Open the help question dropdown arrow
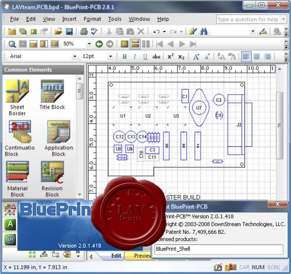Image resolution: width=291 pixels, height=274 pixels. click(283, 19)
